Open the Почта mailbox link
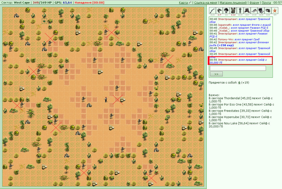 (266, 2)
